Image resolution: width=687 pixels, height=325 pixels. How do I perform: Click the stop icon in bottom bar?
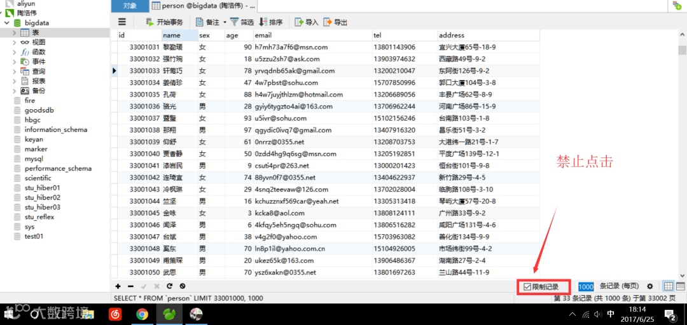coord(183,286)
